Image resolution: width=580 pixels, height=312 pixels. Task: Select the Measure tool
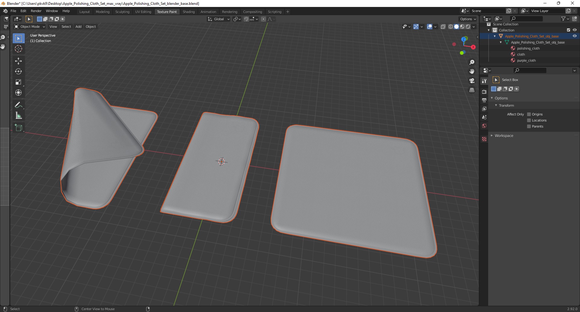[18, 116]
